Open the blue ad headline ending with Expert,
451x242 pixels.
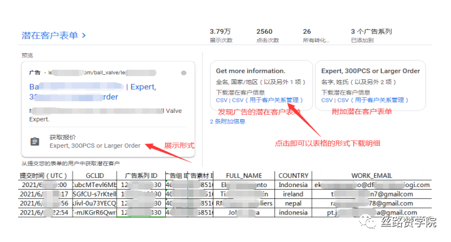92,92
